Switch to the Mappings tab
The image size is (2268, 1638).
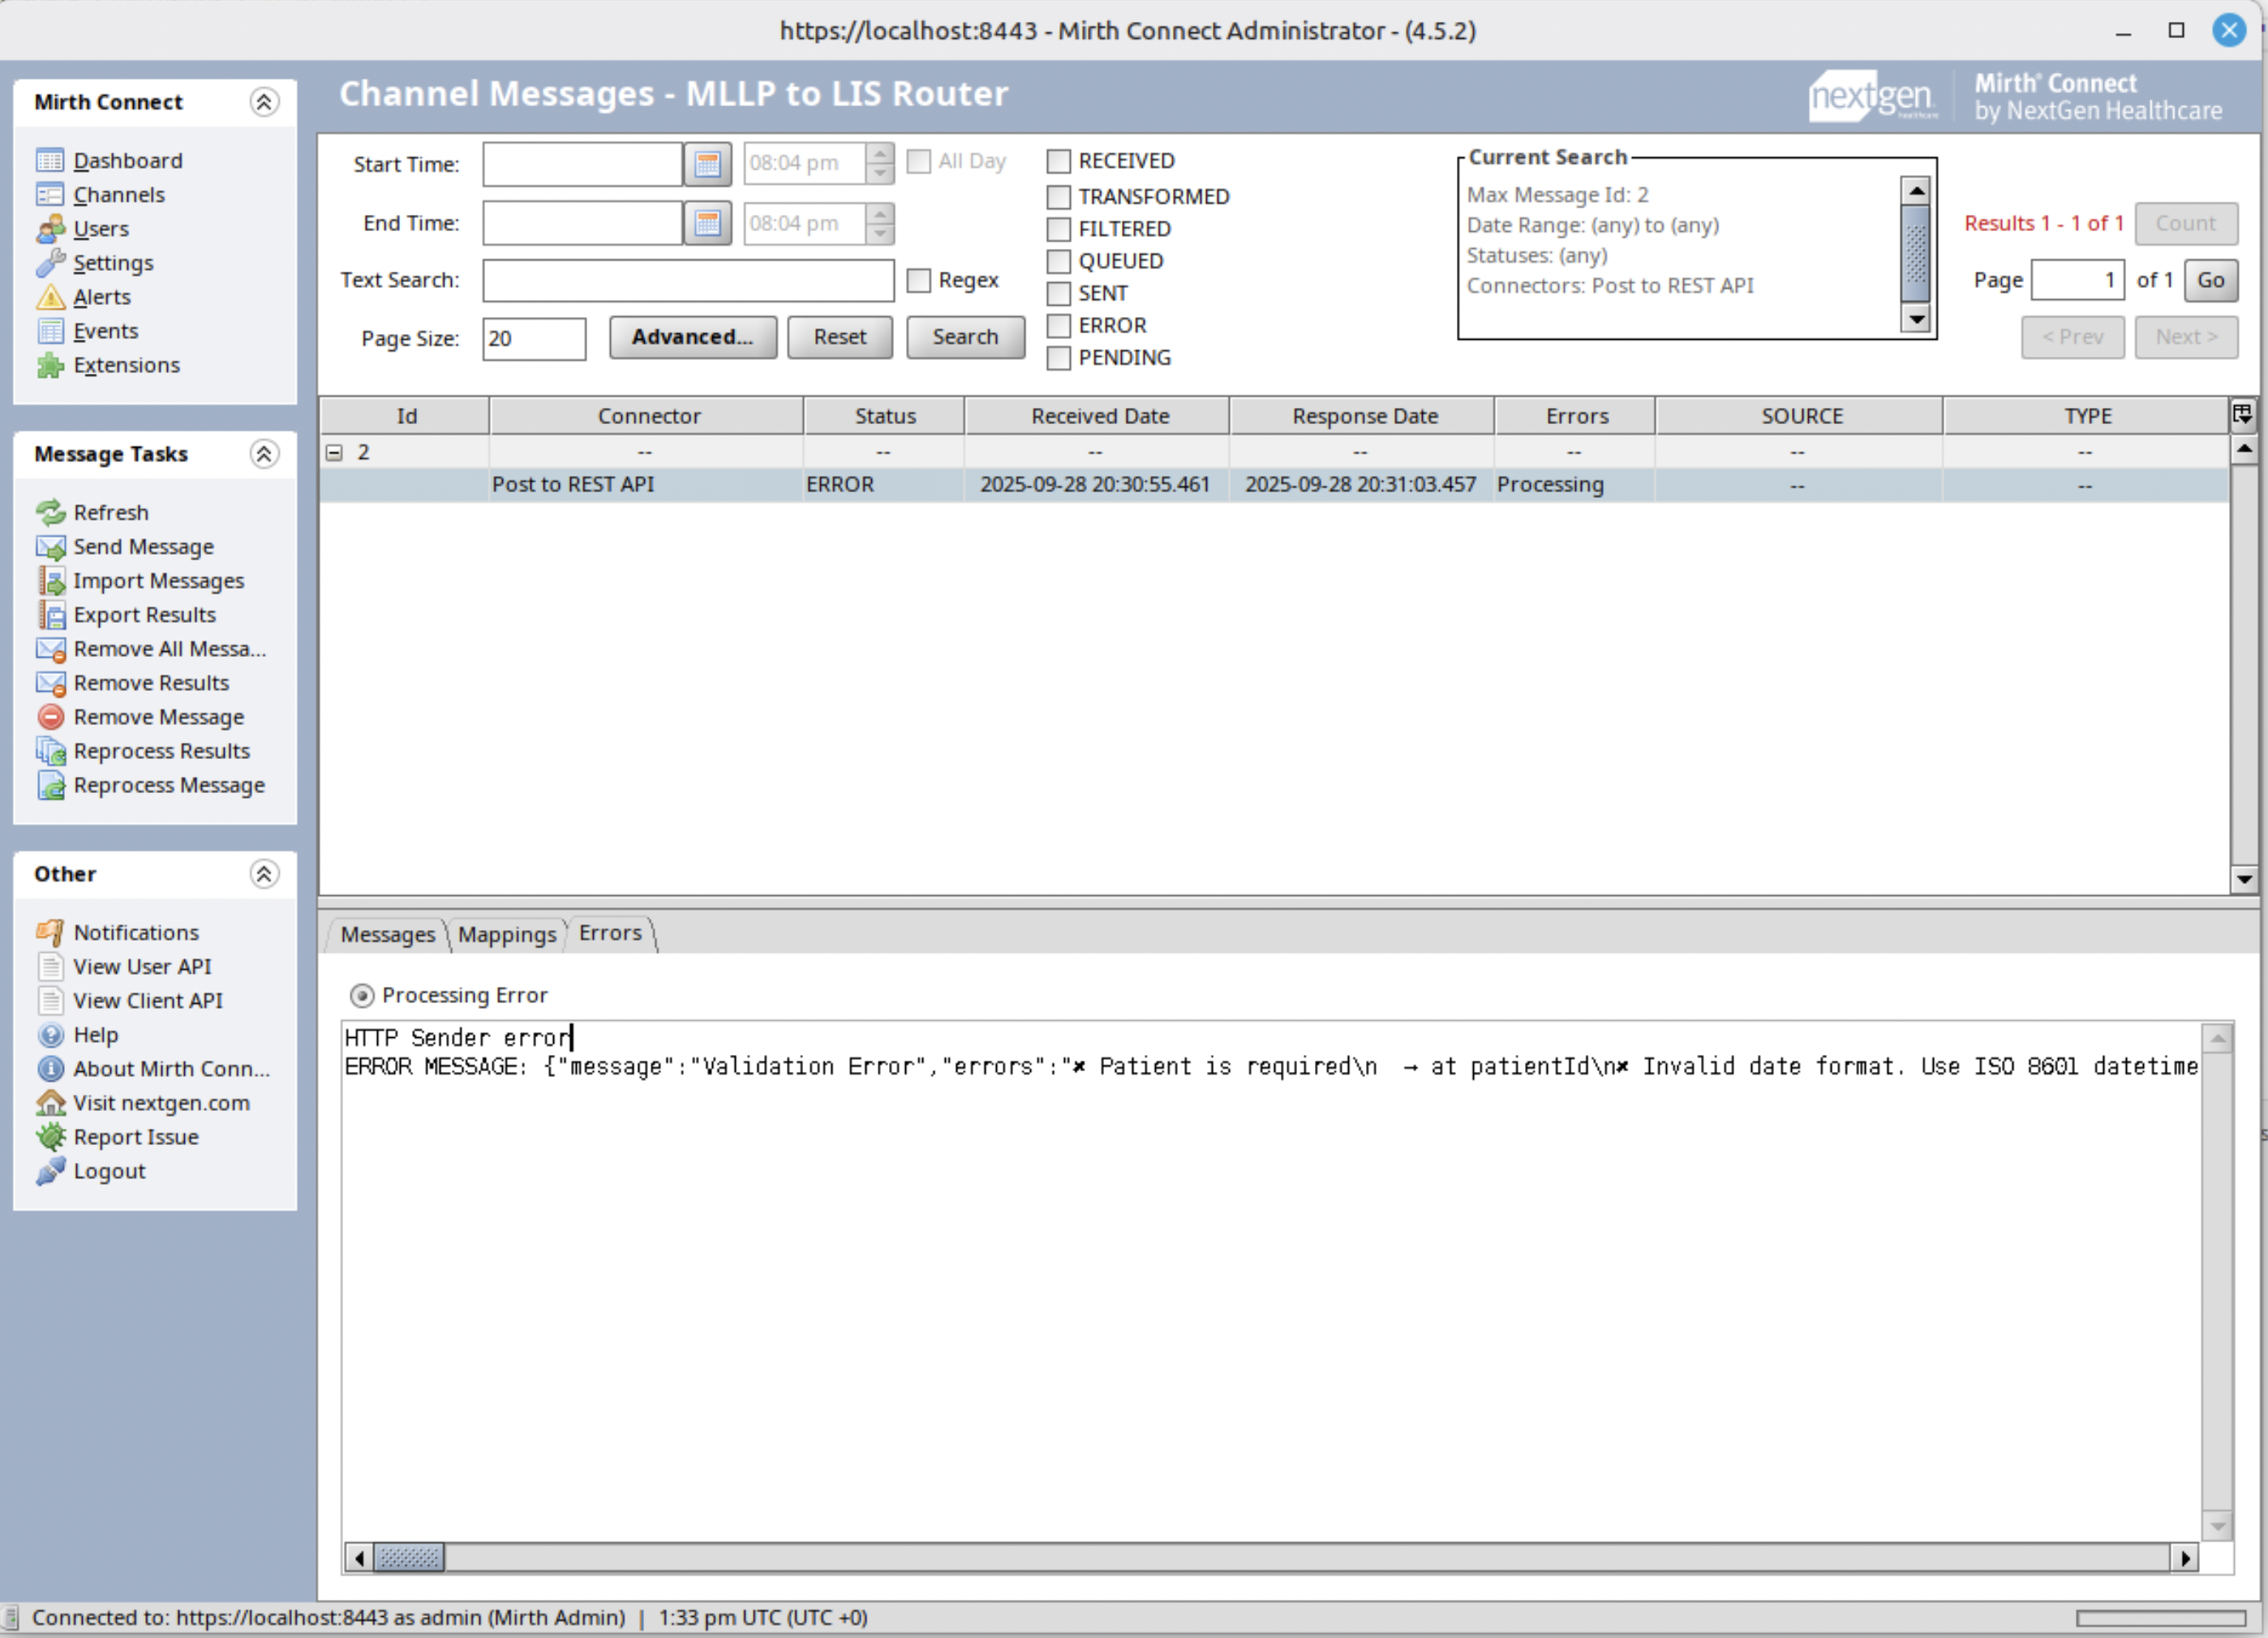pos(508,933)
